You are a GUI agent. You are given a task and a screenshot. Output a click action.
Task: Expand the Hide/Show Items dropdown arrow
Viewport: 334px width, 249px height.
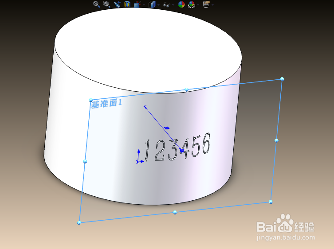click(x=173, y=5)
